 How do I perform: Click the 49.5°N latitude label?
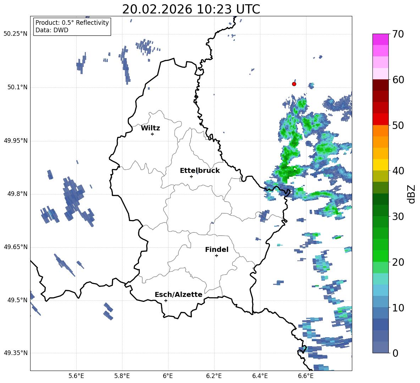coord(17,300)
